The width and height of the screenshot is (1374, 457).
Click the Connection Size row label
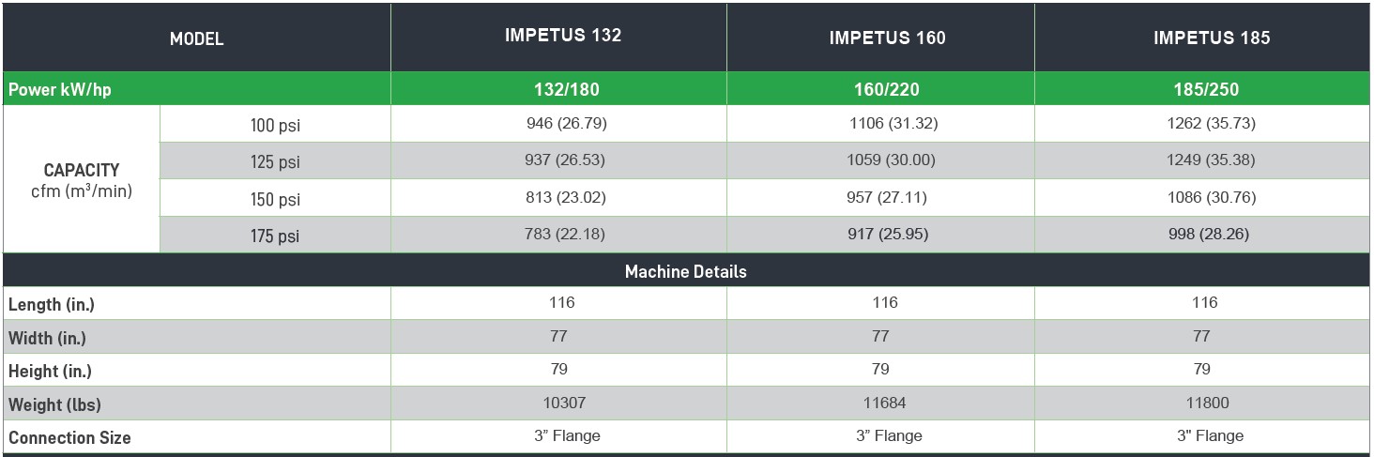69,438
